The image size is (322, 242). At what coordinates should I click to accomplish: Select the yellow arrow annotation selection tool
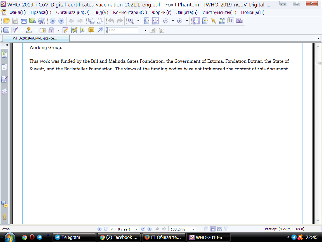(214, 21)
